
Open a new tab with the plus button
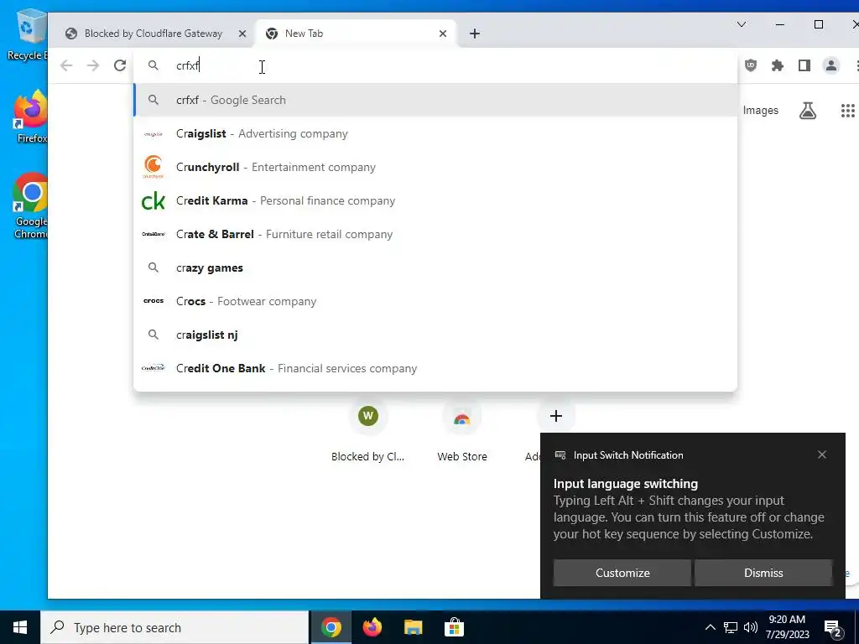point(475,34)
